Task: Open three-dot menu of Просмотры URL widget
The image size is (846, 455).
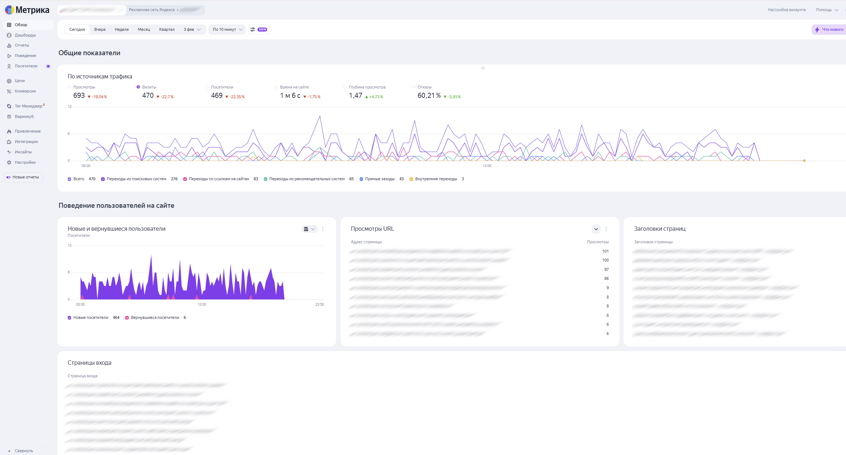Action: point(606,229)
